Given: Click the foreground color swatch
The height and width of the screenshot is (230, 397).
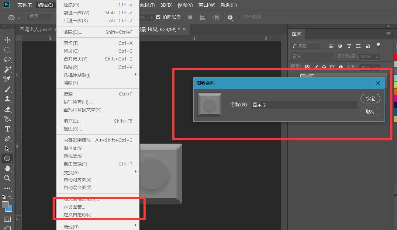Looking at the screenshot, I should click(5, 205).
